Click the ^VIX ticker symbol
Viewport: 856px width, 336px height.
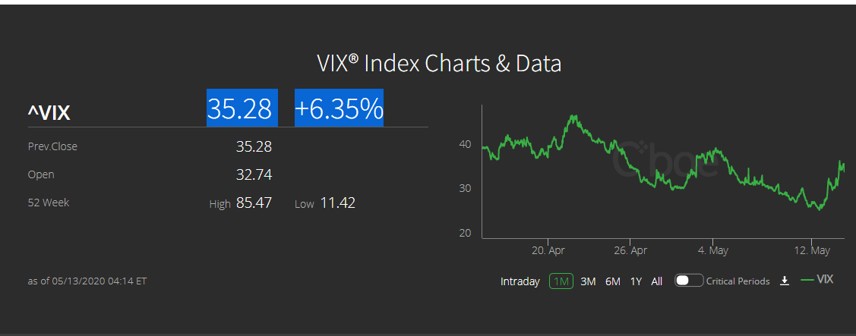coord(49,114)
